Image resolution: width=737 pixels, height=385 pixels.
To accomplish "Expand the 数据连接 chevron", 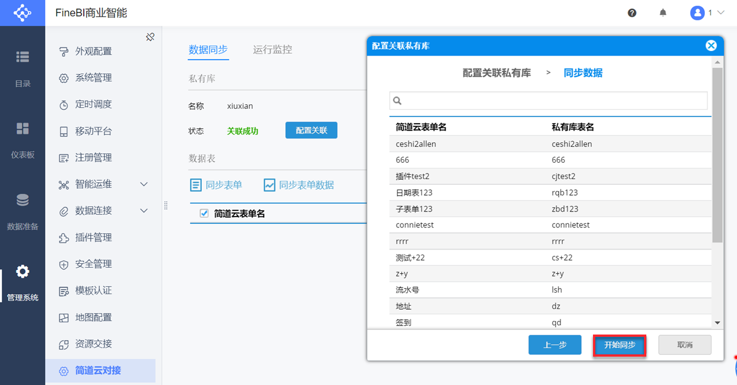I will (x=144, y=211).
